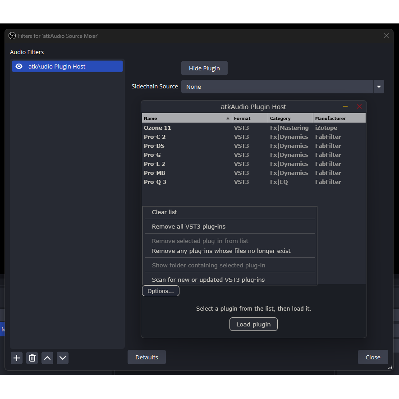Sort plugin list by Format column
The height and width of the screenshot is (399, 399).
tap(250, 118)
